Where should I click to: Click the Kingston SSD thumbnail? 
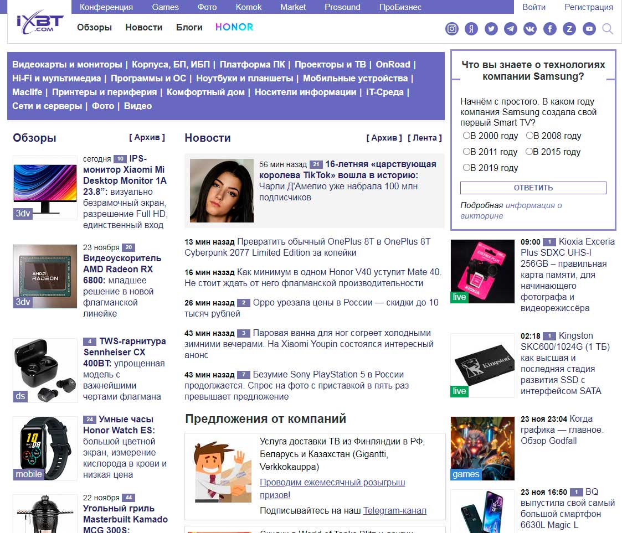tap(483, 365)
